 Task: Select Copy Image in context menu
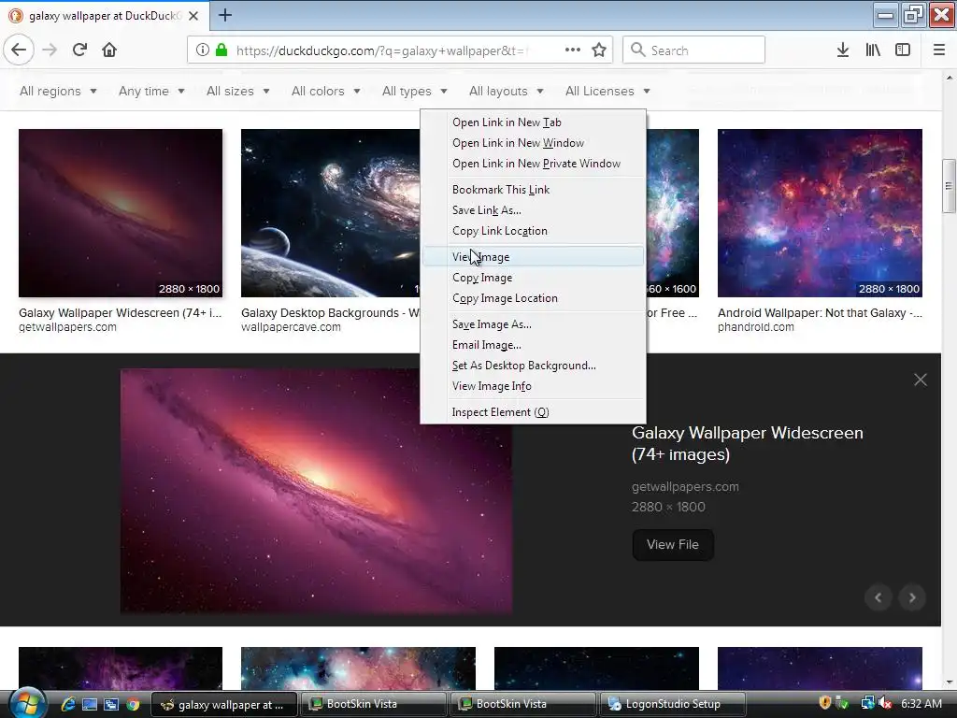point(533,277)
